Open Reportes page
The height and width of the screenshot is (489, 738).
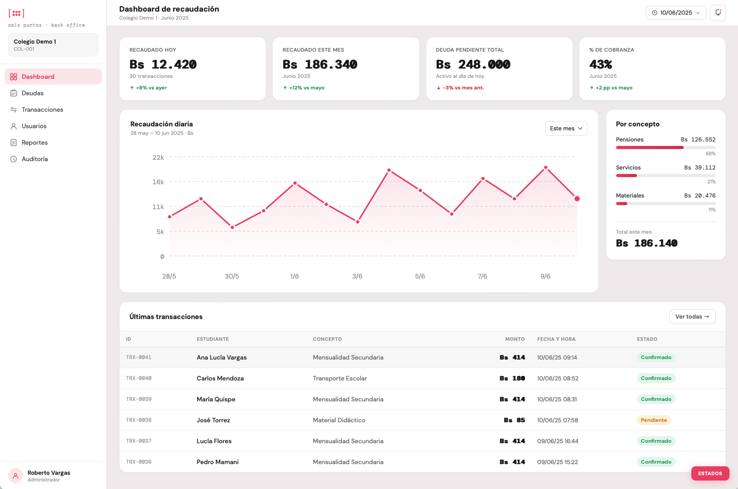click(53, 142)
